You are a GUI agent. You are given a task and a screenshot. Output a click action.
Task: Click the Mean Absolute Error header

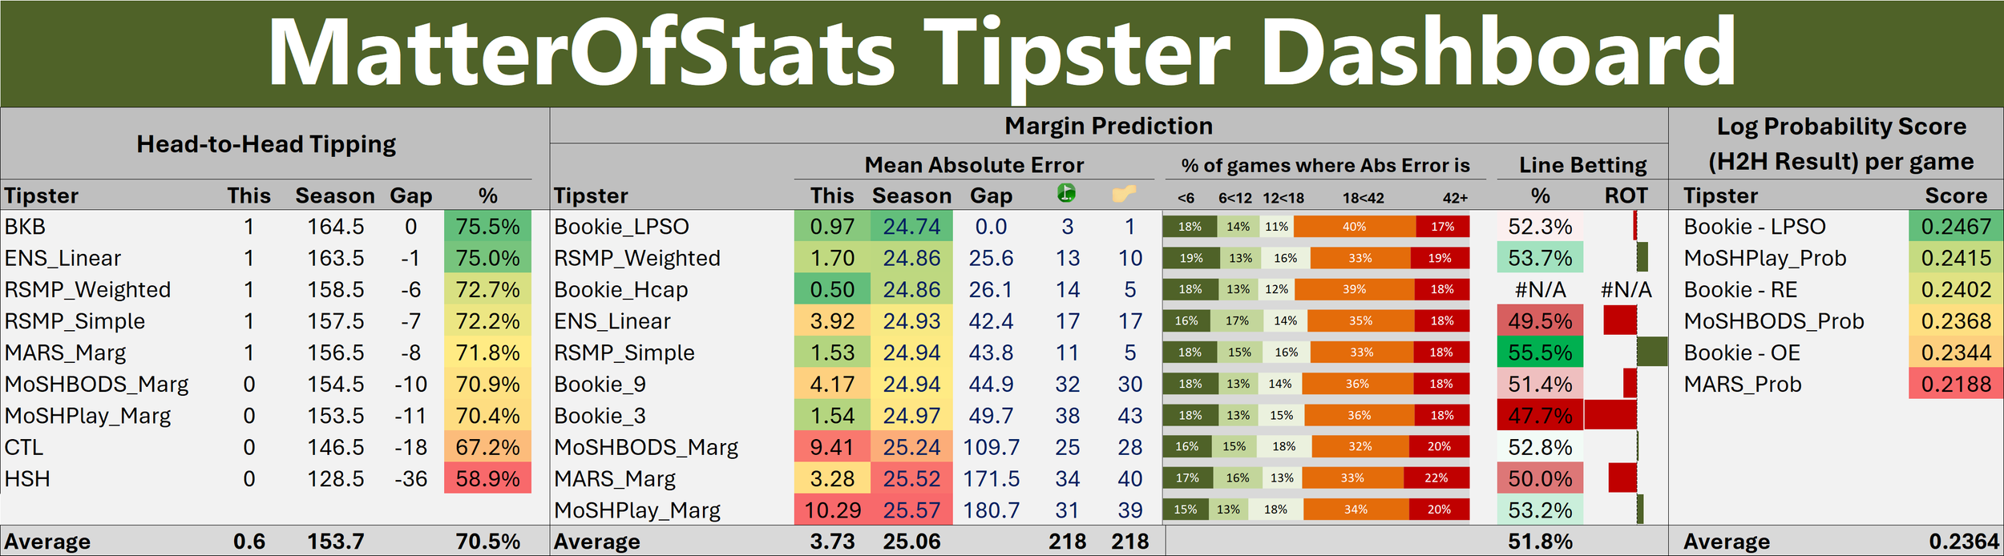[974, 165]
